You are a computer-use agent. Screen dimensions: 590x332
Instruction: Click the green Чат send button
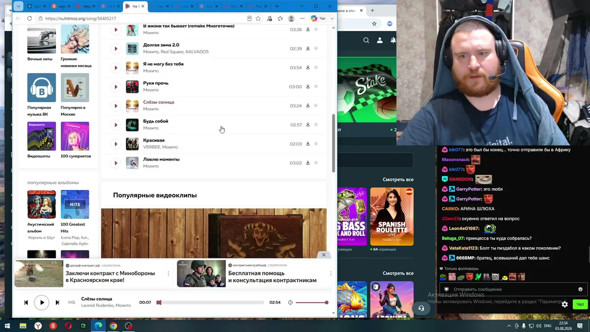580,304
